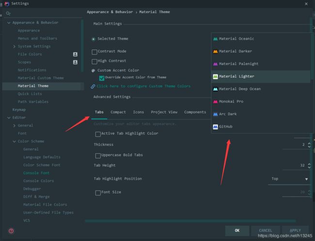Click the File Colors project-level icon

75,54
